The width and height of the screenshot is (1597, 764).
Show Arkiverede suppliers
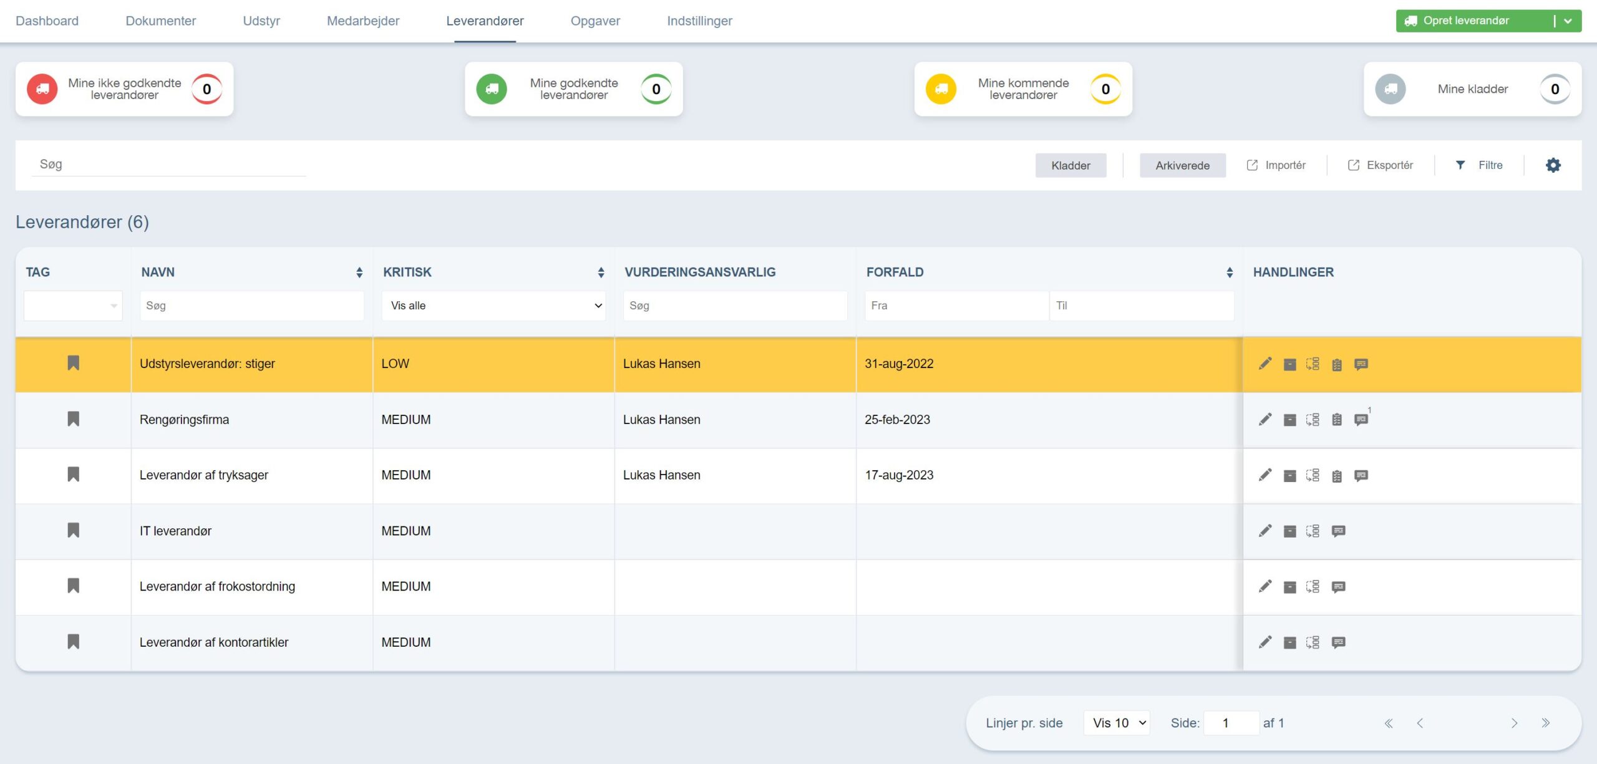pyautogui.click(x=1182, y=165)
